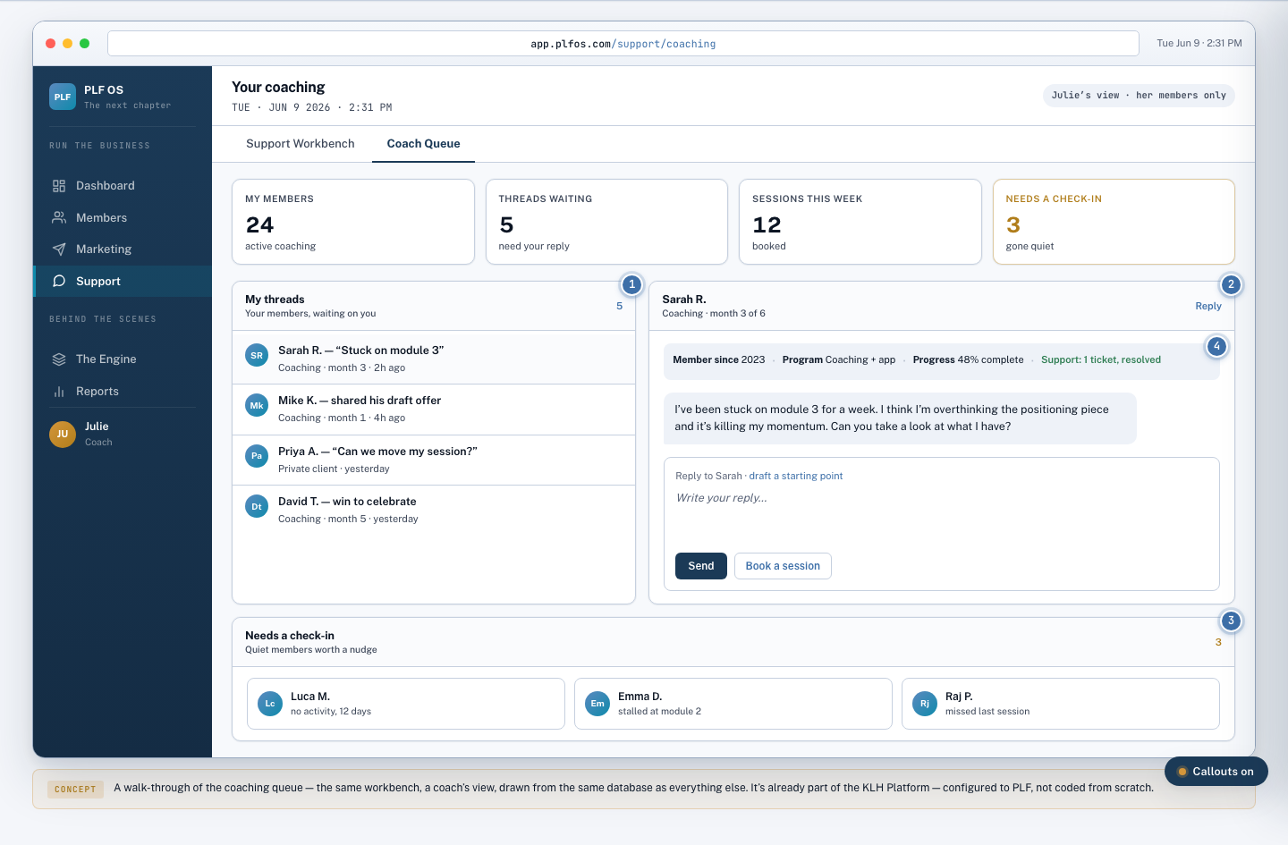
Task: Select the Support chat bubble icon
Action: point(59,281)
